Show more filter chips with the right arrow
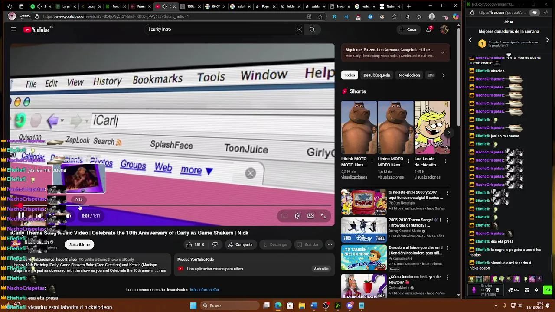 (x=443, y=75)
